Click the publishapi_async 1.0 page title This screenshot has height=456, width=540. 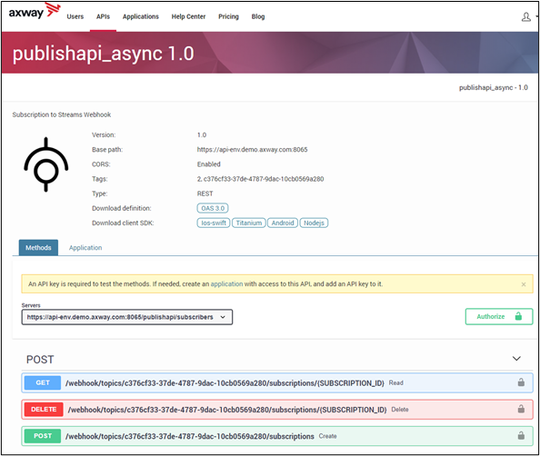(x=104, y=54)
